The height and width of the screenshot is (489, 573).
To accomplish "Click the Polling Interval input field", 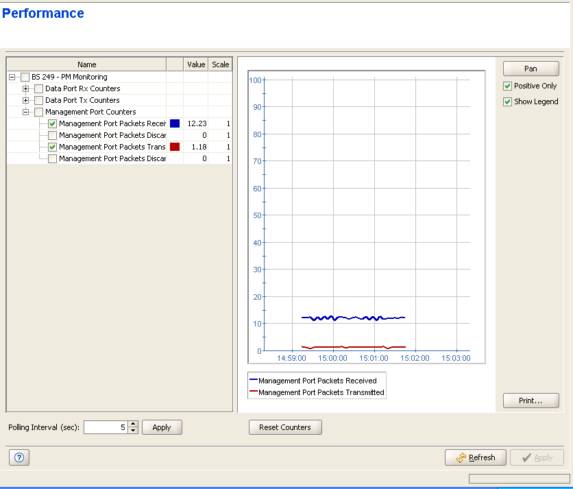I will click(x=105, y=427).
